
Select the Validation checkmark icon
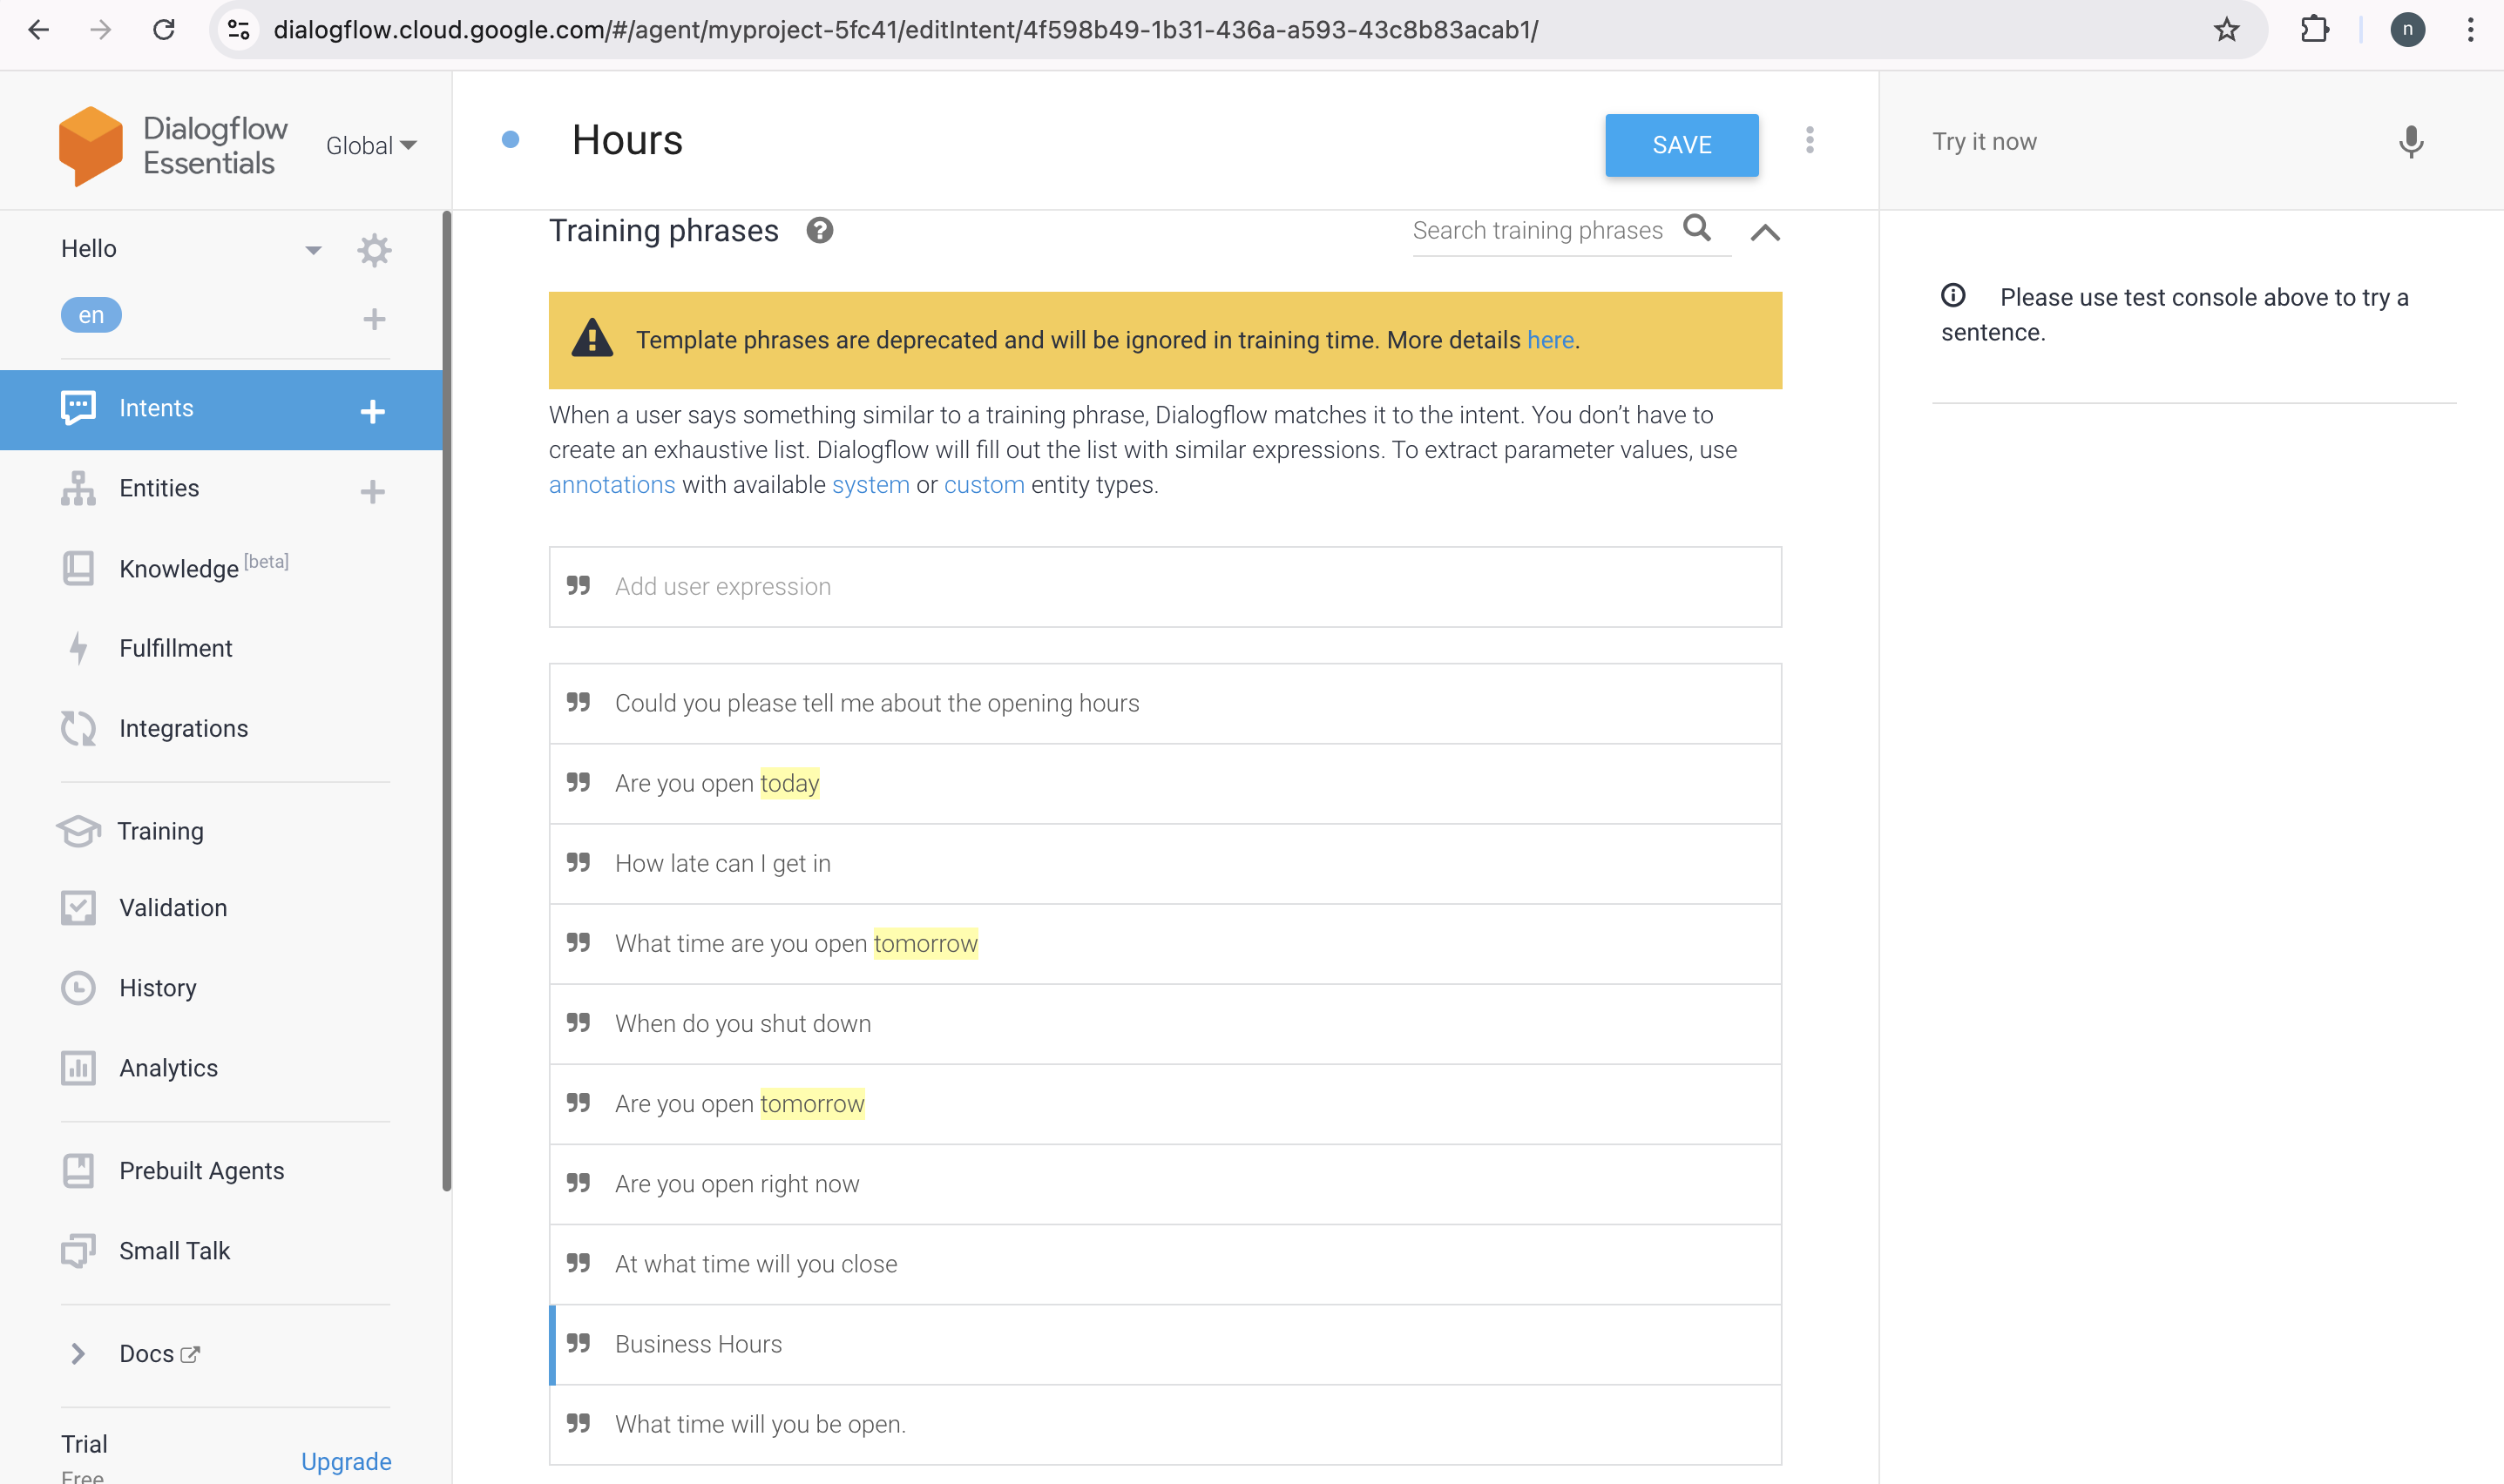(x=78, y=908)
